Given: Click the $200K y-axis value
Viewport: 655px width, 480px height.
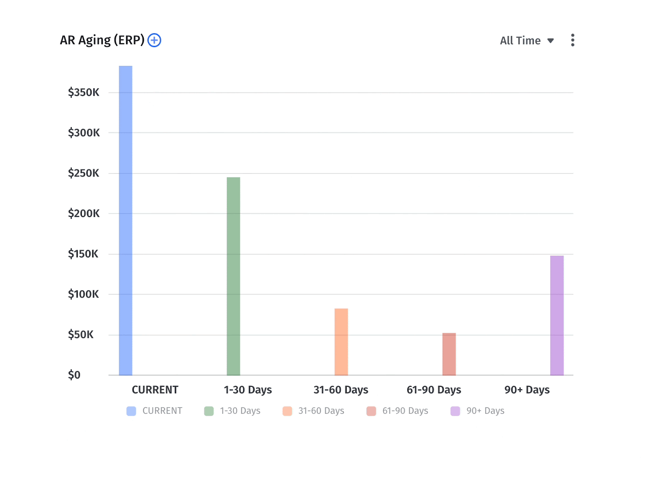Looking at the screenshot, I should (x=84, y=213).
